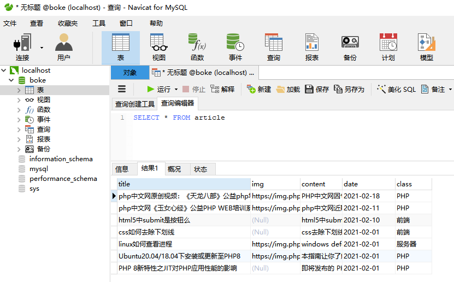The width and height of the screenshot is (454, 282).
Task: Open the 报表 reports toolbar button
Action: point(312,48)
